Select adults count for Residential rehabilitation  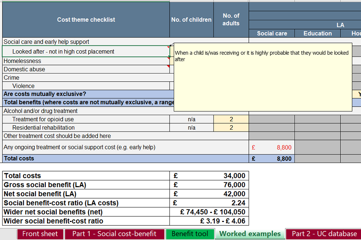[231, 127]
